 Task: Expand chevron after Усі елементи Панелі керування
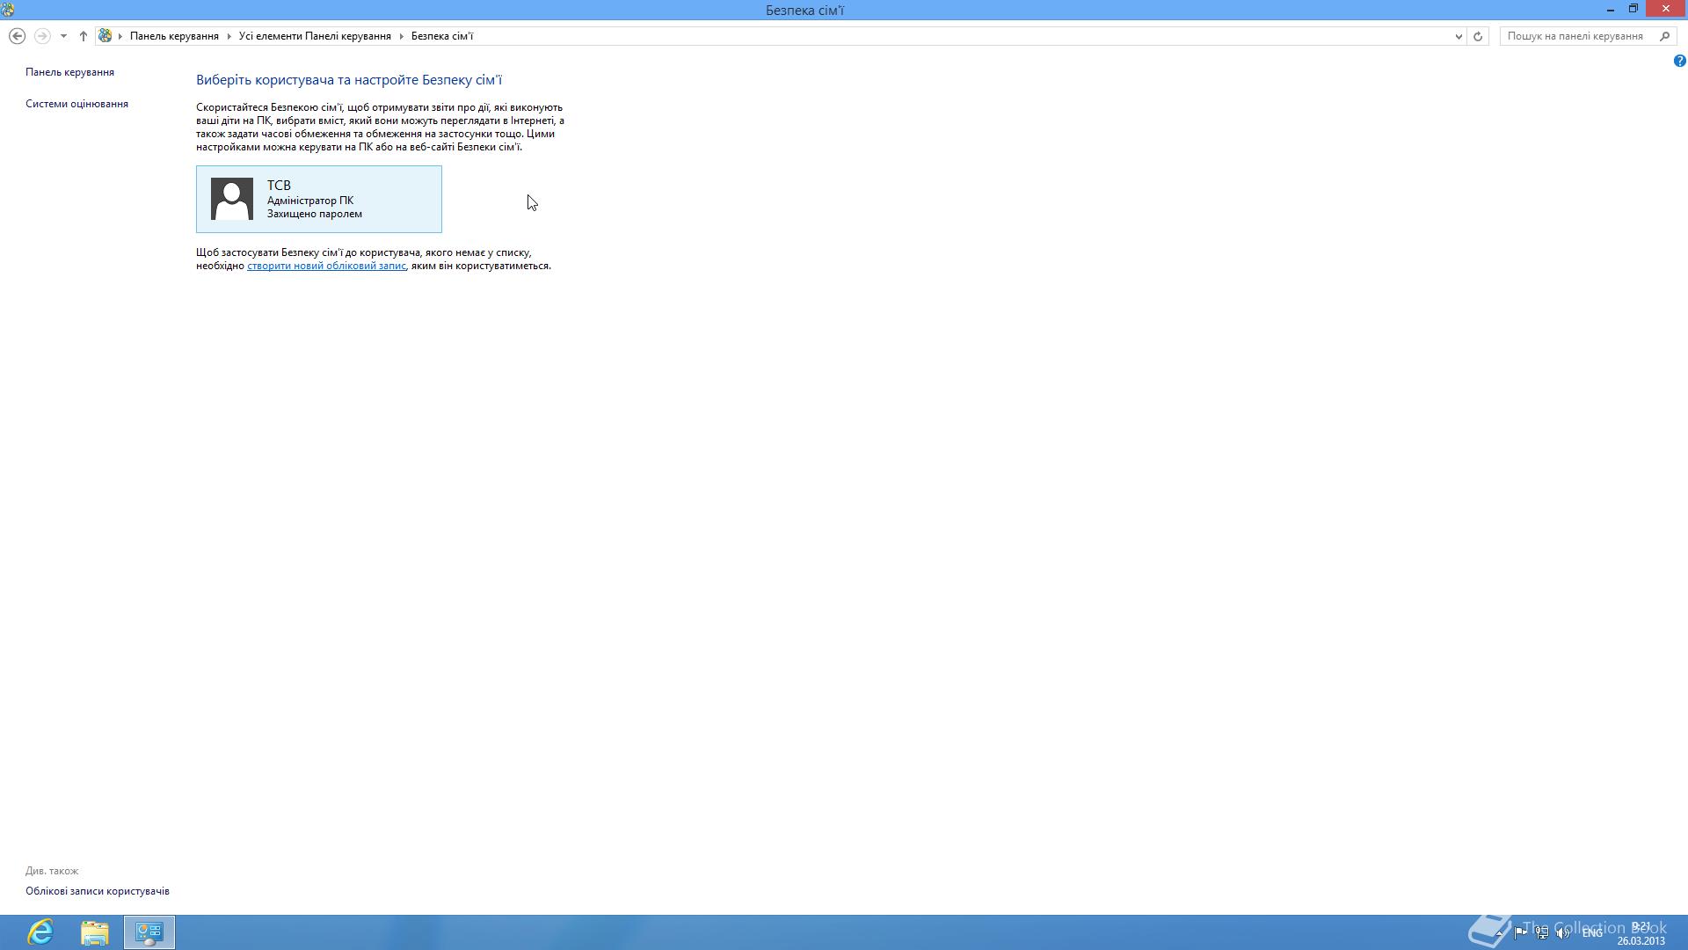[402, 36]
